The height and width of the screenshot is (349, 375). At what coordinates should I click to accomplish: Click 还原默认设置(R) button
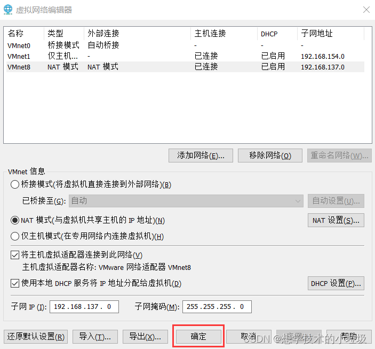[36, 337]
